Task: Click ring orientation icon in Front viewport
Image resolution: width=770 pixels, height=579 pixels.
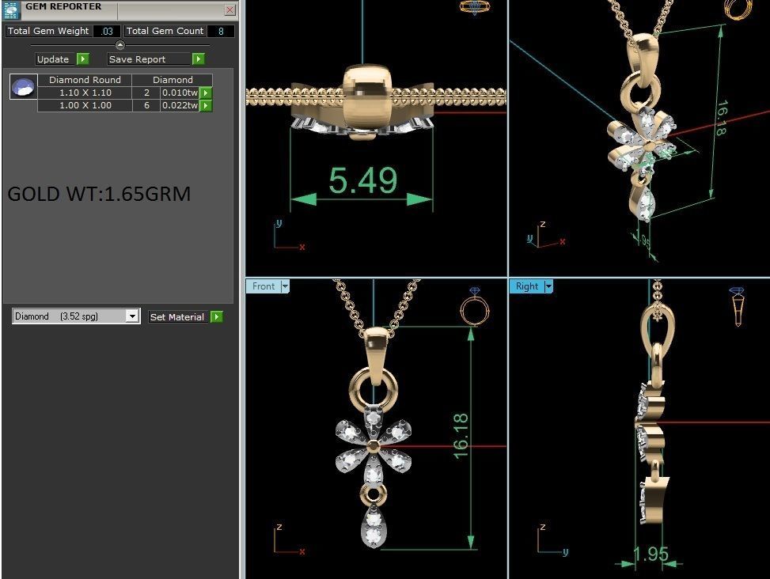Action: pyautogui.click(x=474, y=307)
